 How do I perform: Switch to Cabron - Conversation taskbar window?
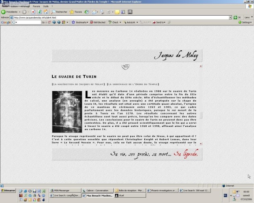tap(98, 191)
